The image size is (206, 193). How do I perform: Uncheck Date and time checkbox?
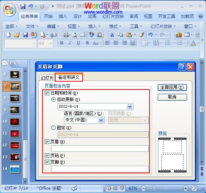point(47,93)
